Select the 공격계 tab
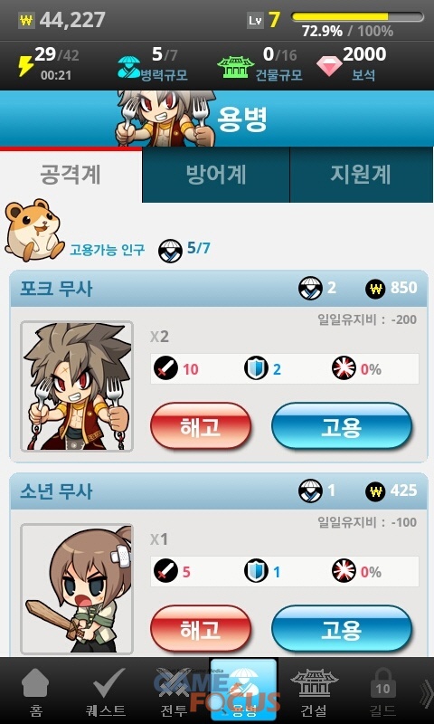Screen dimensions: 434x724 (x=71, y=176)
